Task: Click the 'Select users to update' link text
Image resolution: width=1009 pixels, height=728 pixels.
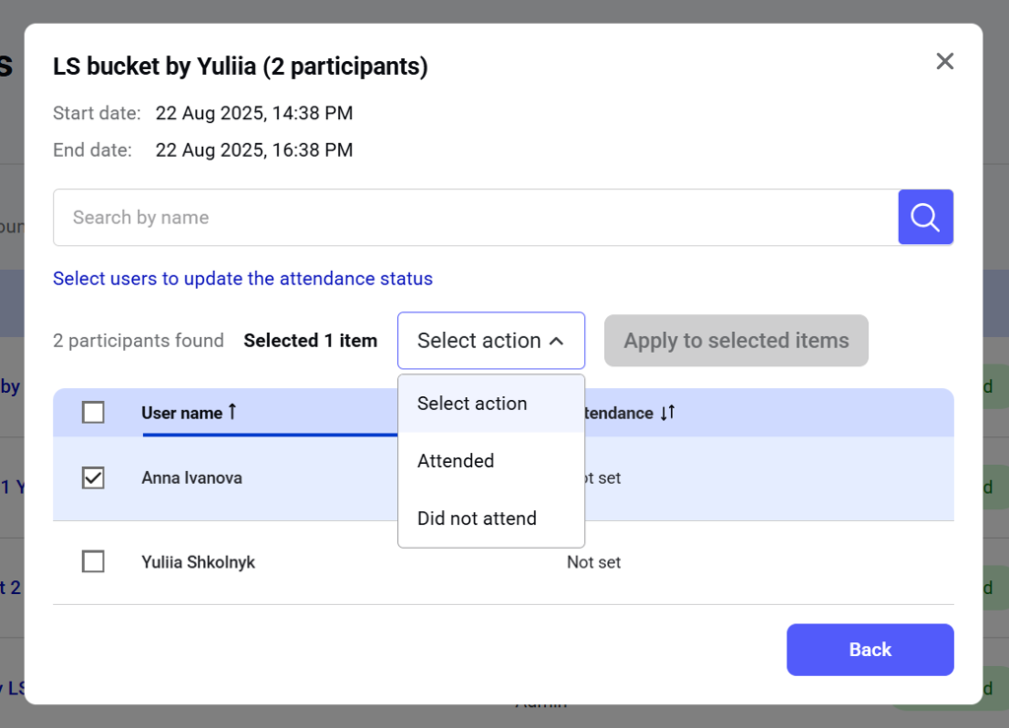Action: (242, 279)
